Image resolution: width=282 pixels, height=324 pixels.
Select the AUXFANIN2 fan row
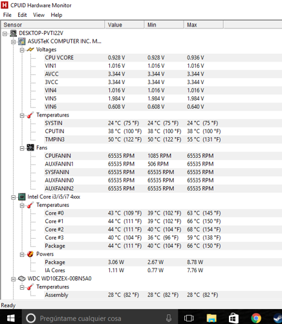[x=163, y=189]
